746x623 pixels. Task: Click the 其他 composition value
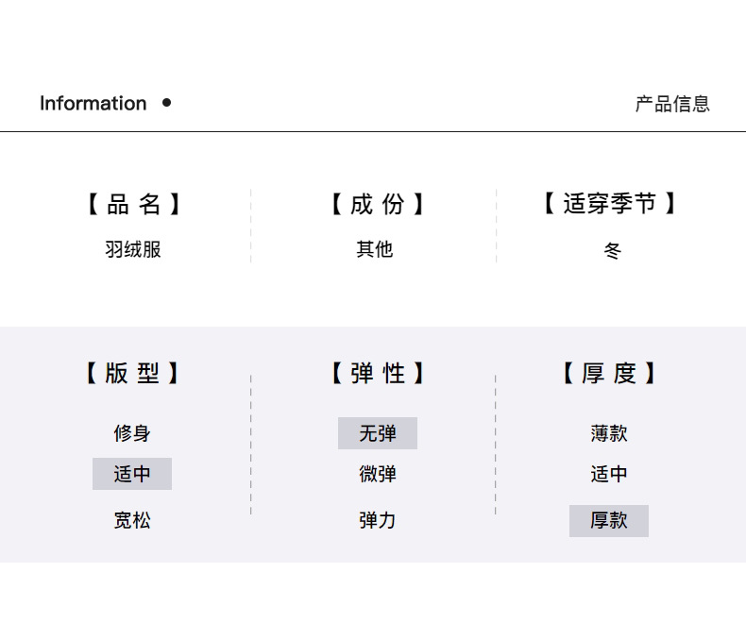pyautogui.click(x=375, y=250)
